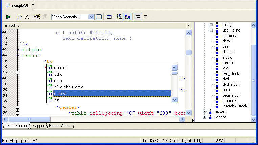
Task: Open the Video Scenario 1 dropdown
Action: (x=91, y=17)
